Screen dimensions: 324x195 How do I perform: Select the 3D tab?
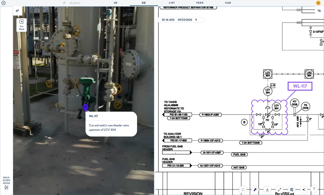[x=144, y=3]
